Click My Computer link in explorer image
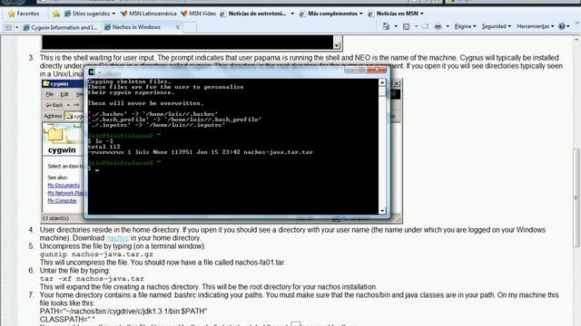 [x=63, y=201]
